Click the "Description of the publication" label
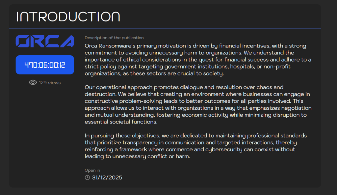The image size is (337, 195). pyautogui.click(x=114, y=38)
